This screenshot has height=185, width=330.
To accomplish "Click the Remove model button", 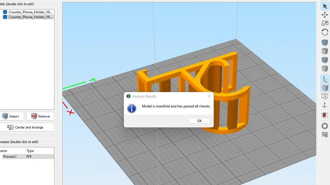I will click(40, 116).
